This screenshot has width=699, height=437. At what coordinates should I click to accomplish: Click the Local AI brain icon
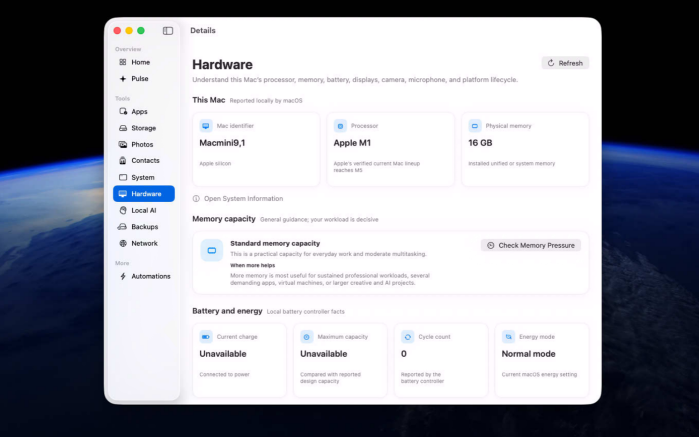(123, 210)
